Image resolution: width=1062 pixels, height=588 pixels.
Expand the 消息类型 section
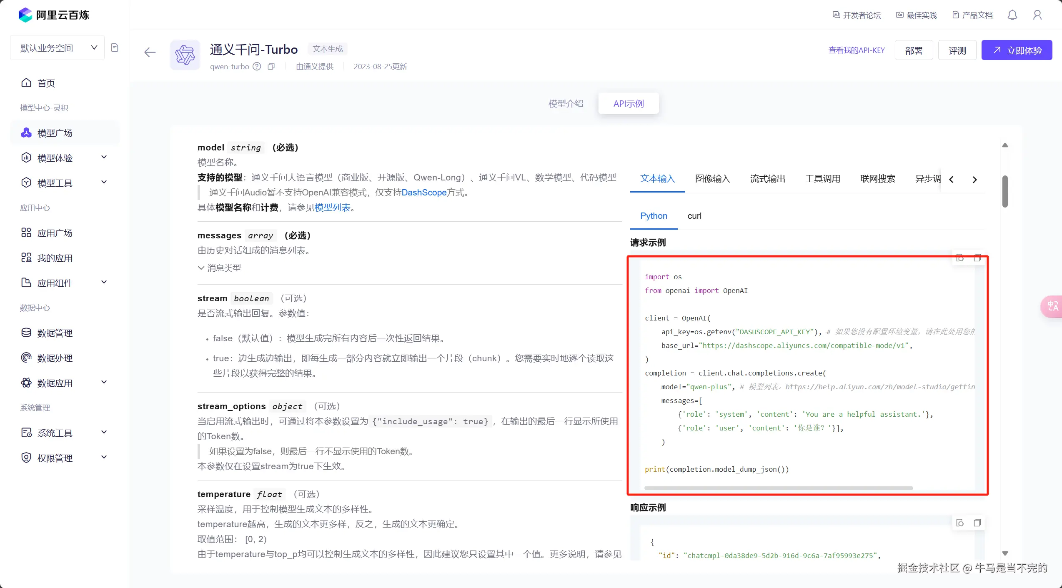pos(219,268)
